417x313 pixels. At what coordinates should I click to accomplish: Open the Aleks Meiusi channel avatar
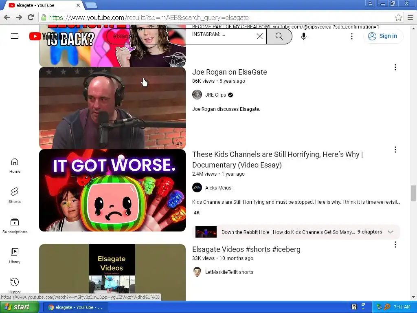[x=197, y=187]
